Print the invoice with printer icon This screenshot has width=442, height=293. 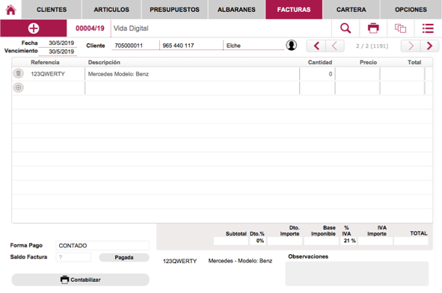pyautogui.click(x=373, y=28)
